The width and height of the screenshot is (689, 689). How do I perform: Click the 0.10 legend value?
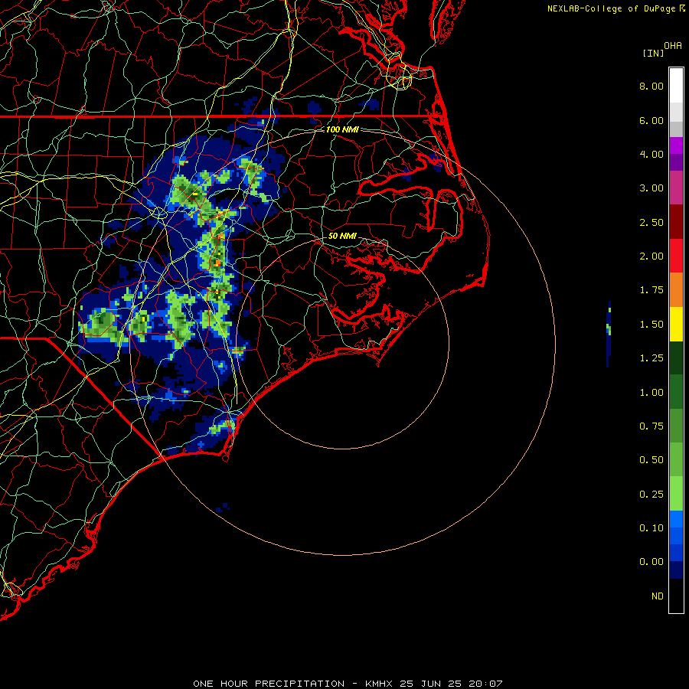coord(651,528)
